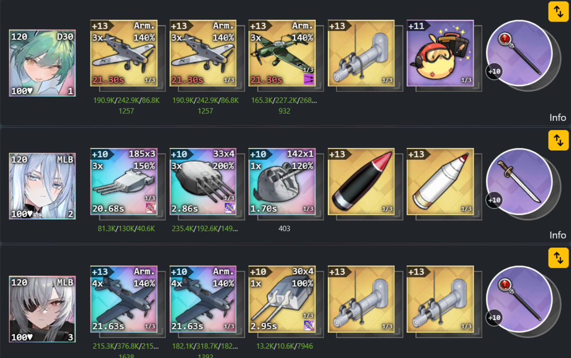Click the black red-tipped shell auxiliary

[x=361, y=181]
